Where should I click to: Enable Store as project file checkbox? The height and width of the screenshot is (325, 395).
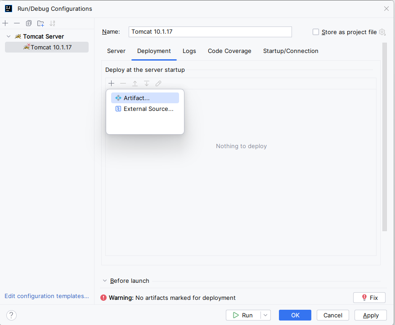coord(316,32)
